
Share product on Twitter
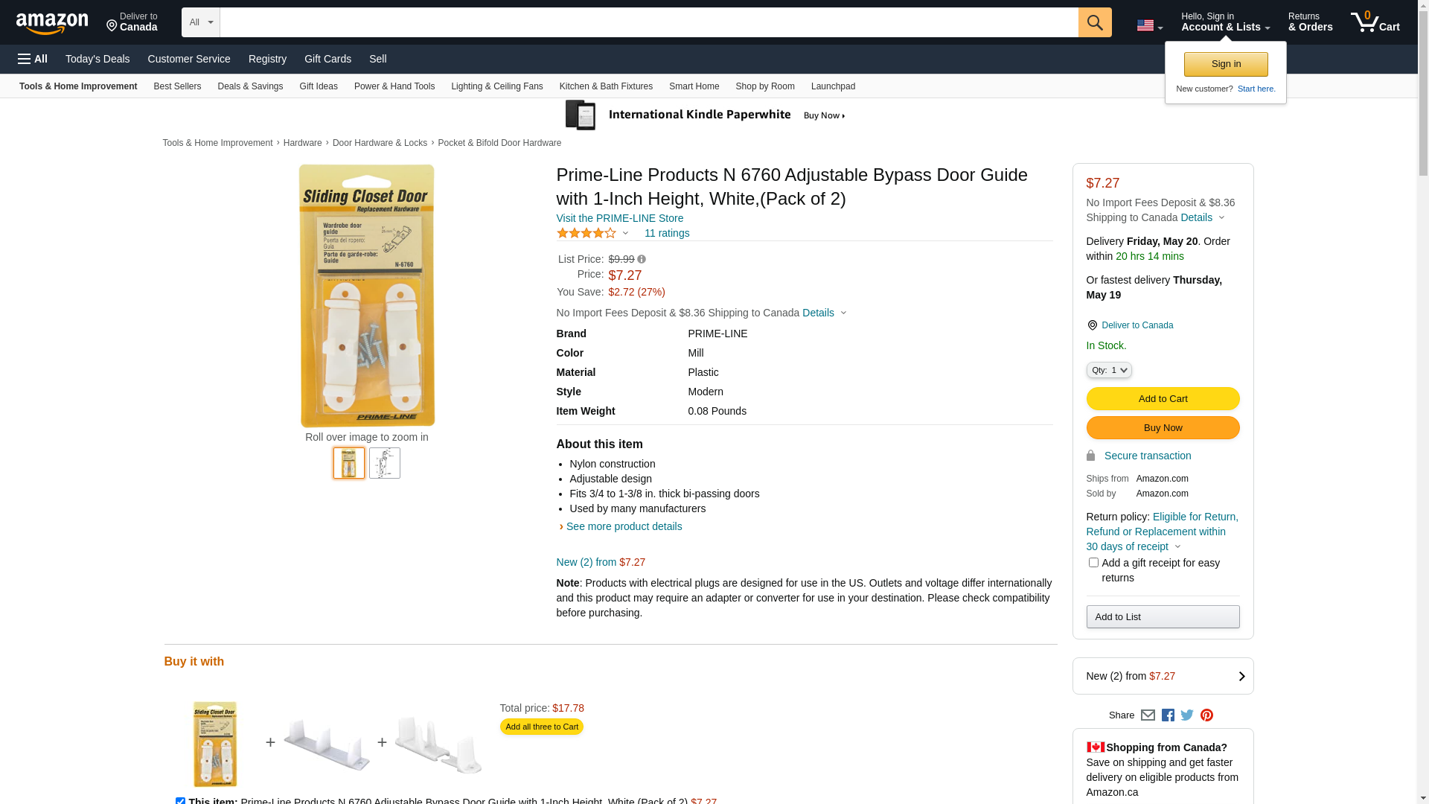click(1187, 715)
